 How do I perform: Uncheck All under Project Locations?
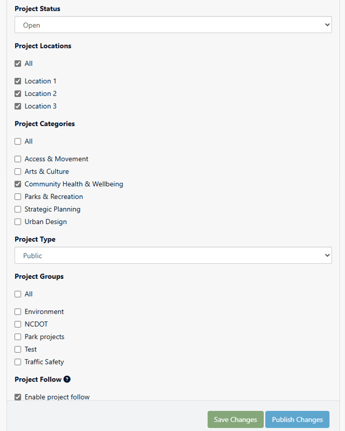pyautogui.click(x=18, y=63)
